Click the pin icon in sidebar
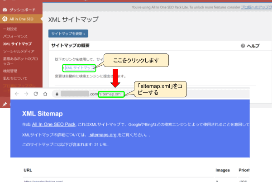The image size is (272, 182). [5, 104]
